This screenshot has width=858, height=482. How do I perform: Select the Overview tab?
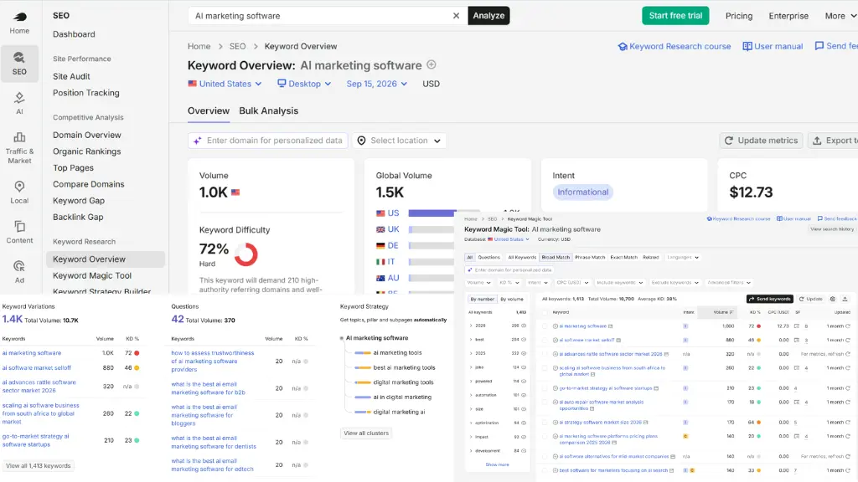[x=209, y=111]
